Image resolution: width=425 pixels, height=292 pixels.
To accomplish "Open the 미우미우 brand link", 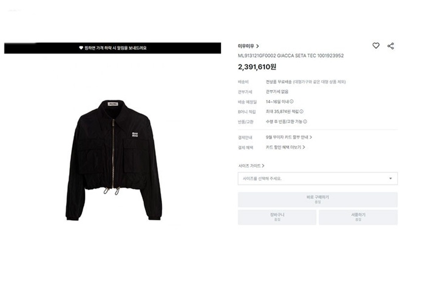I will 248,46.
